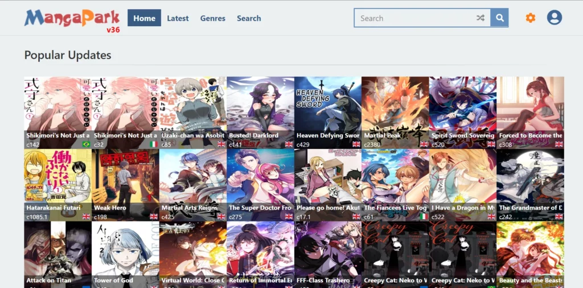
Task: Open the Latest page
Action: (x=178, y=18)
